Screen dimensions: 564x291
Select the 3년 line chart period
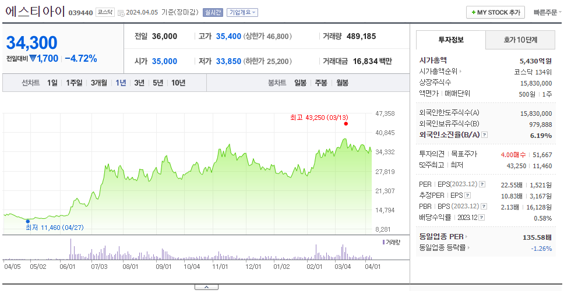pos(139,83)
